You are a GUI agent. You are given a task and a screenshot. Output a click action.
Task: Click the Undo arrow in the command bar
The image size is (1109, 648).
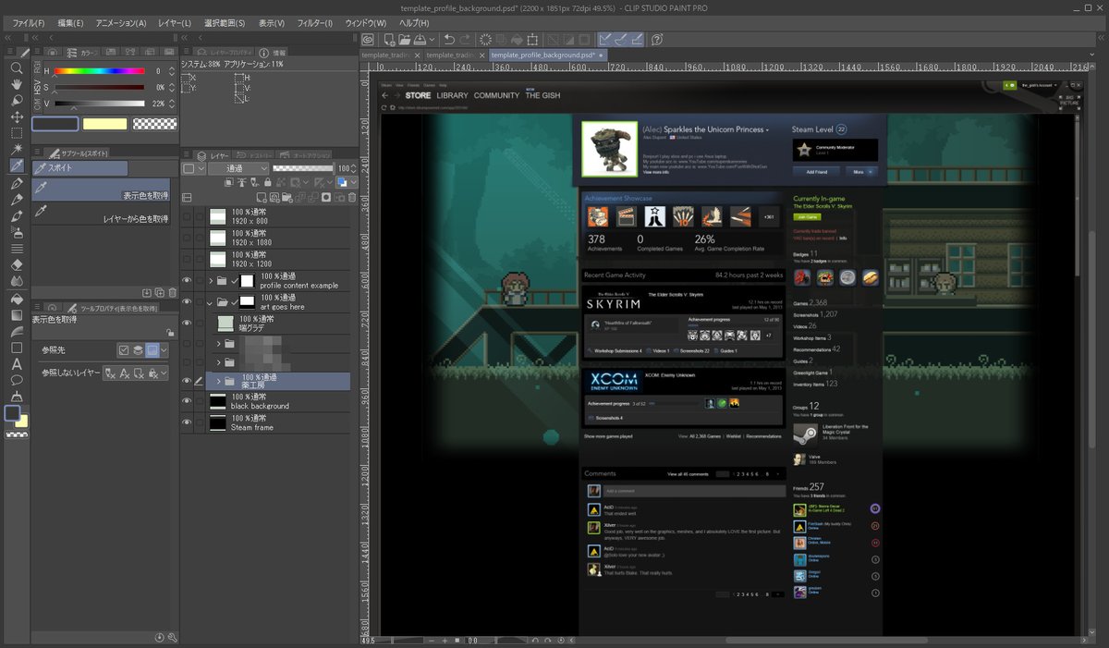point(449,40)
